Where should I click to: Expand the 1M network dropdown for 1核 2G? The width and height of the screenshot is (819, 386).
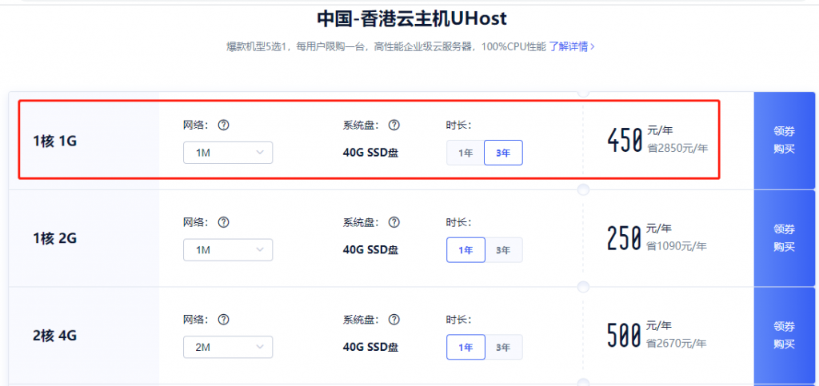(228, 250)
